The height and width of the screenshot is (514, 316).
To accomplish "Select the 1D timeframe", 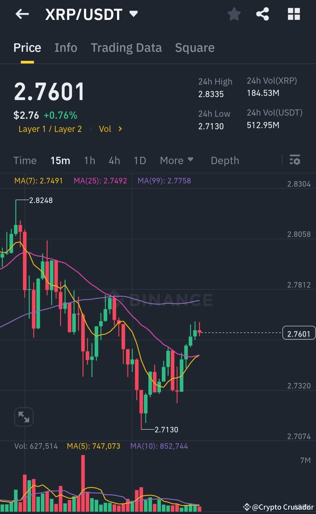I will coord(140,160).
